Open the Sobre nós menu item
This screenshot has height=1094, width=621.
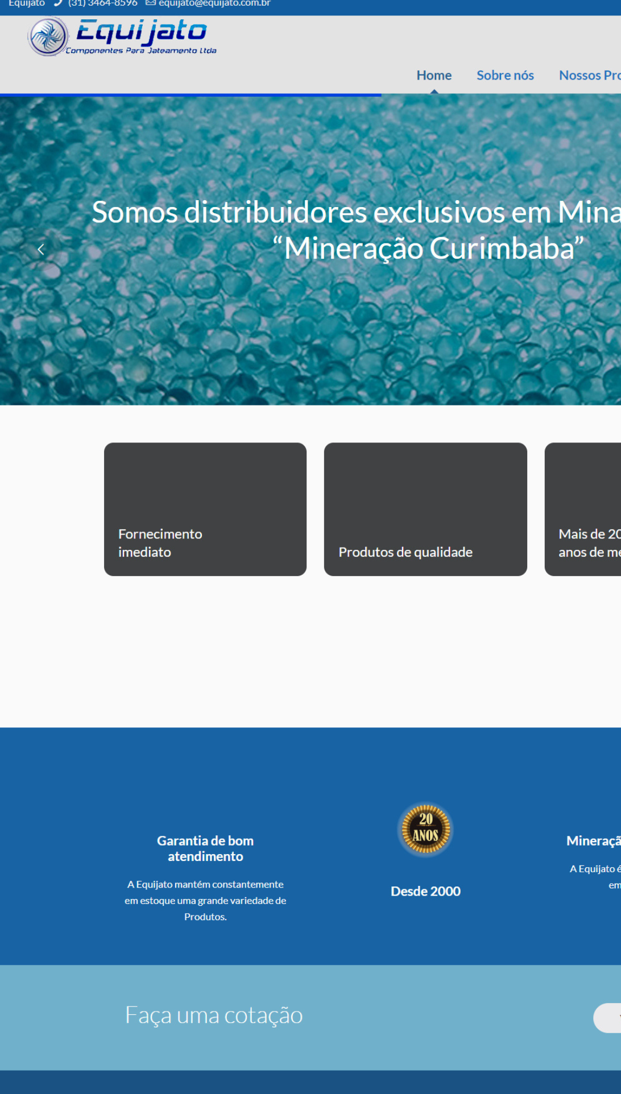(x=505, y=75)
